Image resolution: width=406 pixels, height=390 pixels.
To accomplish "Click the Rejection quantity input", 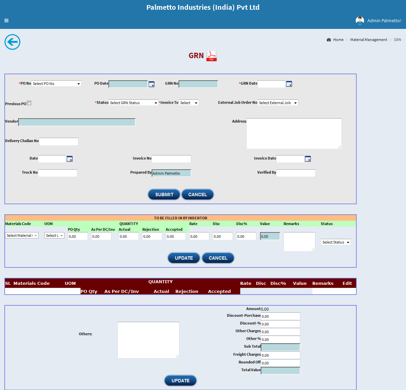I will pyautogui.click(x=152, y=236).
